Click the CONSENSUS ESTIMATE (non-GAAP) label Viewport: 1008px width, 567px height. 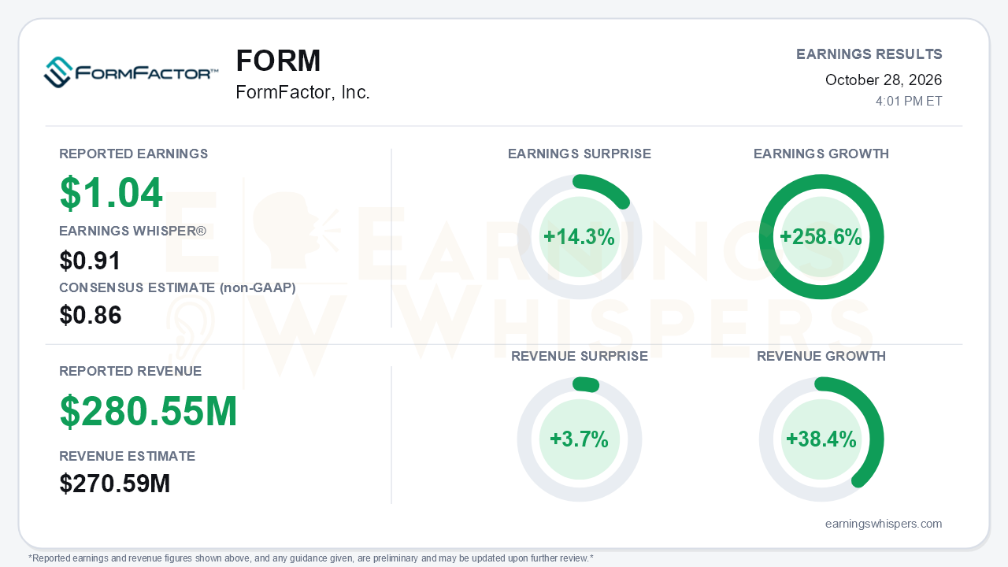(178, 288)
